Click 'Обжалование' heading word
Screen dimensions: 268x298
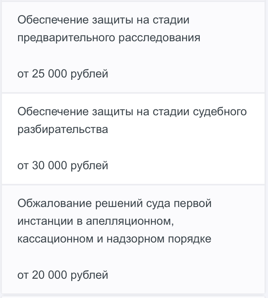pos(54,203)
